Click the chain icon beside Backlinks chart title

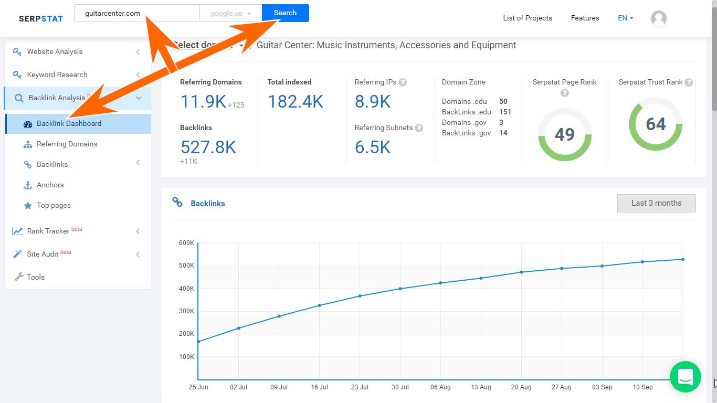pos(177,202)
